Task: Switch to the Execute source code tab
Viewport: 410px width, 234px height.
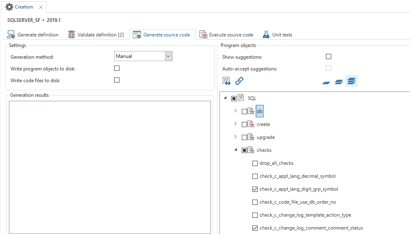Action: click(226, 35)
